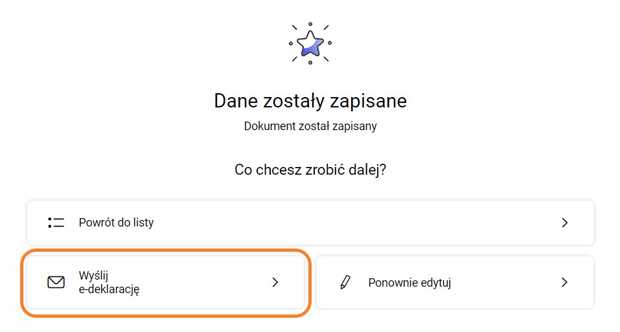This screenshot has height=332, width=620.
Task: Click the envelope icon for e-deklaracja
Action: coord(56,282)
